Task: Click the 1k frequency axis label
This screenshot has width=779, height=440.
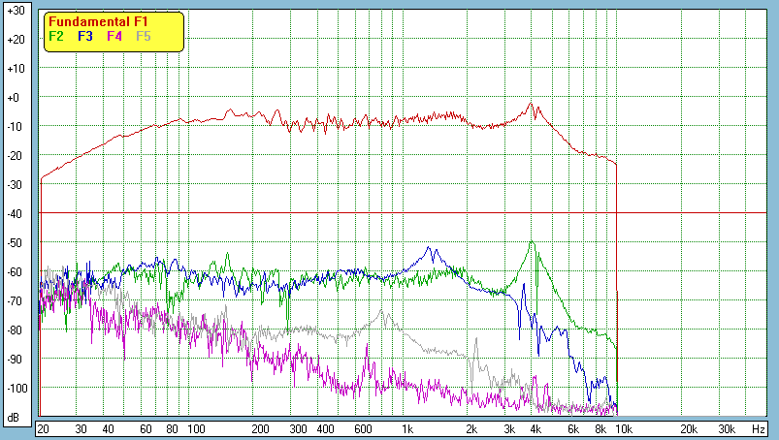Action: (408, 428)
